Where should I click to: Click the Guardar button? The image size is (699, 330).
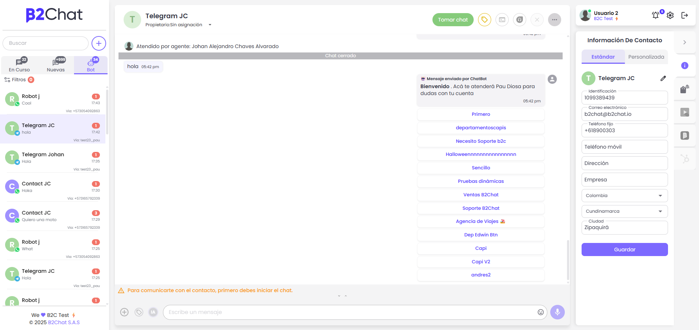tap(624, 250)
